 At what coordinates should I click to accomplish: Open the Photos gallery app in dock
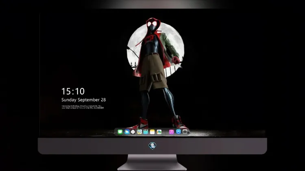tap(159, 132)
